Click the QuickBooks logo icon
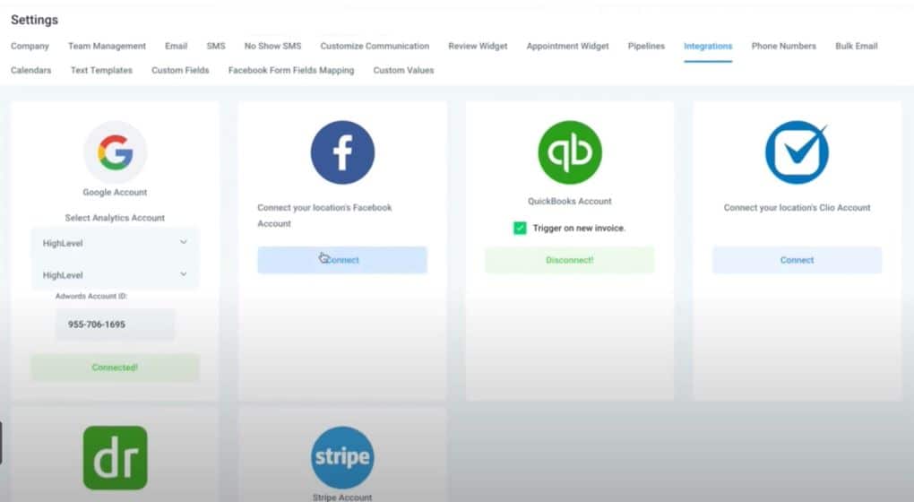This screenshot has width=914, height=502. 570,152
